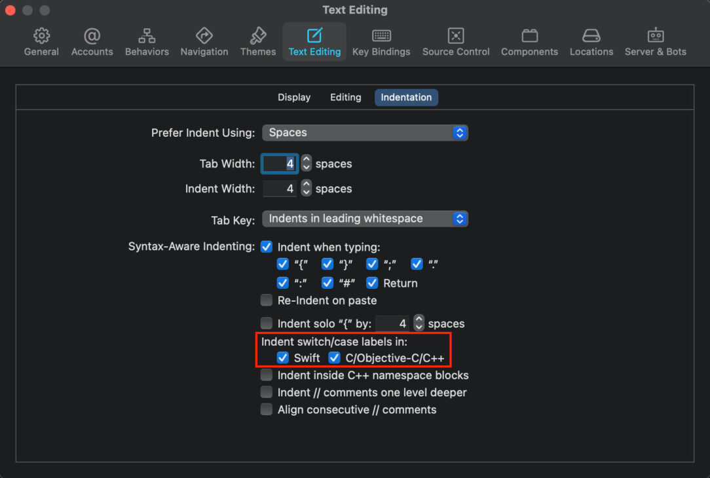
Task: Toggle Swift switch/case label indent checkbox
Action: [x=282, y=358]
